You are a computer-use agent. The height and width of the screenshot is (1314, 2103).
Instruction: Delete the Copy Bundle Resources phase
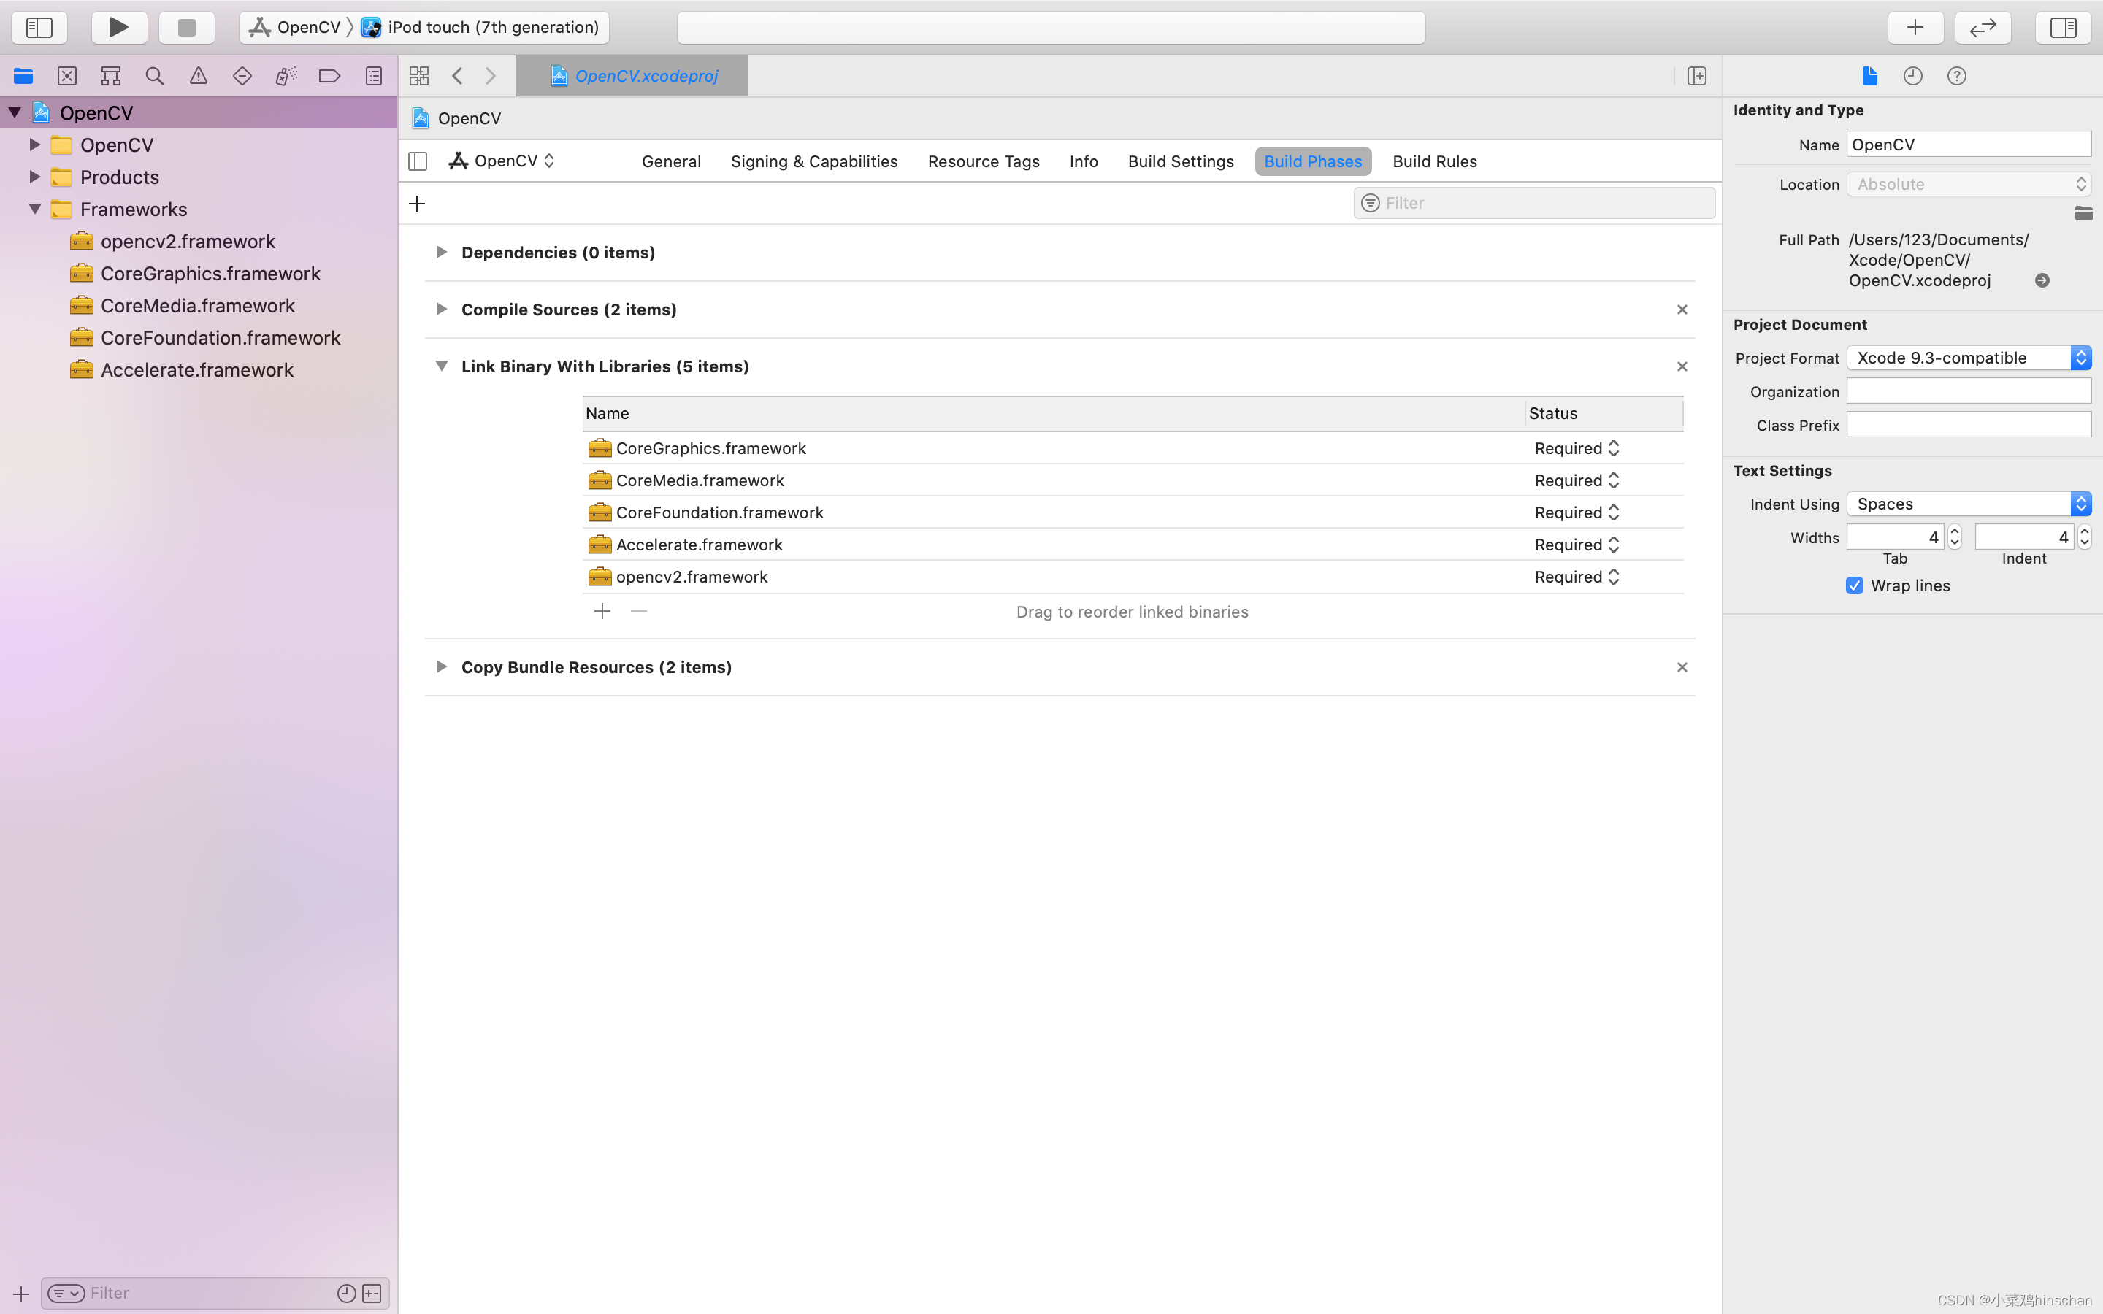(x=1682, y=666)
